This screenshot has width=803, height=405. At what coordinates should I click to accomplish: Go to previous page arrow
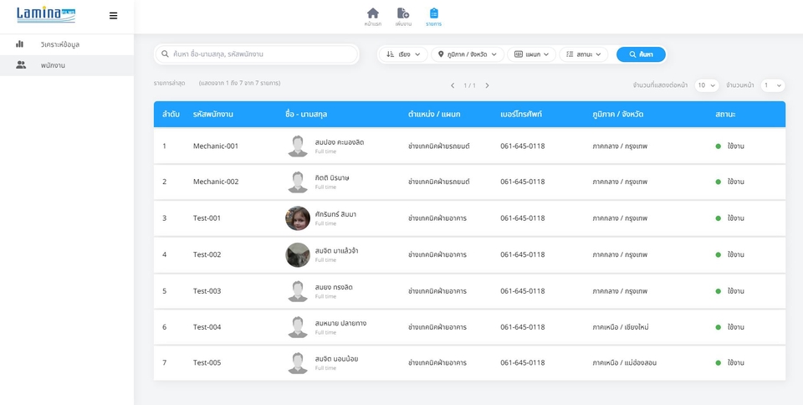click(453, 85)
